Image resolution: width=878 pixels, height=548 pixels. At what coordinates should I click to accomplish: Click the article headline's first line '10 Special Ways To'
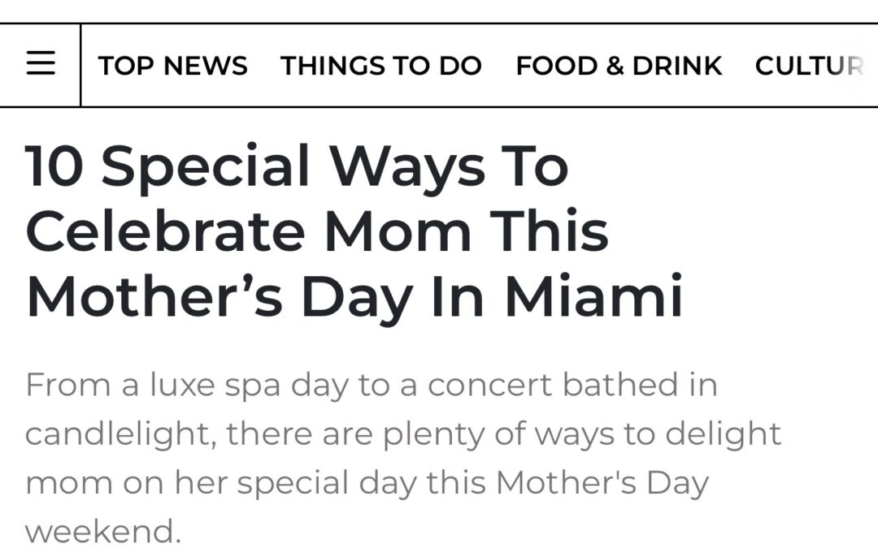point(298,166)
